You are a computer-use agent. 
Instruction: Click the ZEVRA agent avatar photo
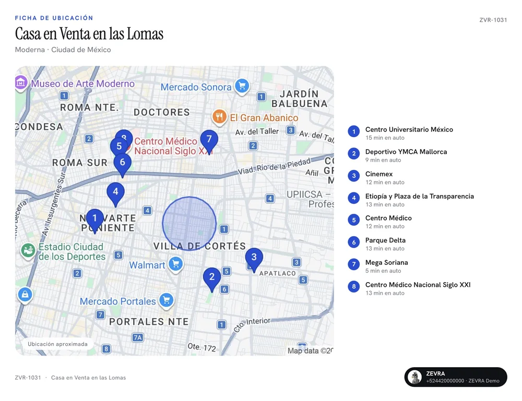pyautogui.click(x=415, y=377)
